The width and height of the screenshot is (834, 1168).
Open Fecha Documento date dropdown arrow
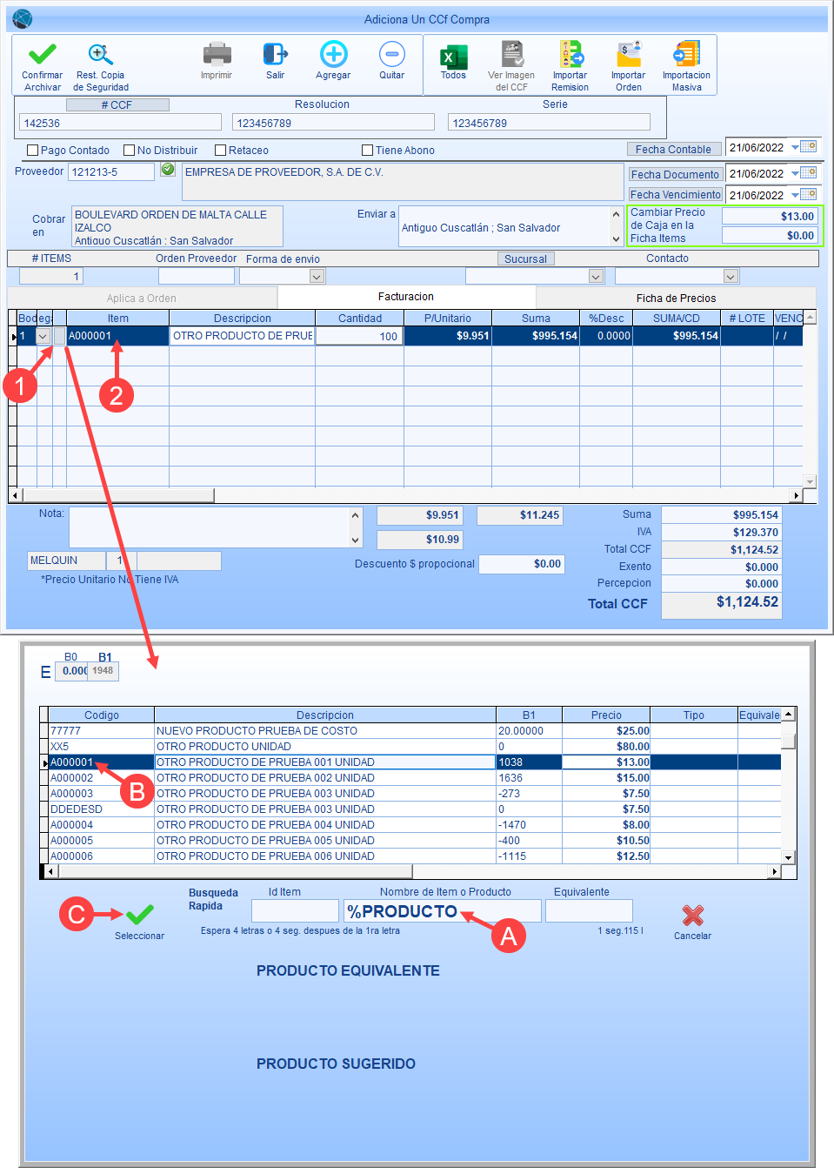tap(795, 173)
